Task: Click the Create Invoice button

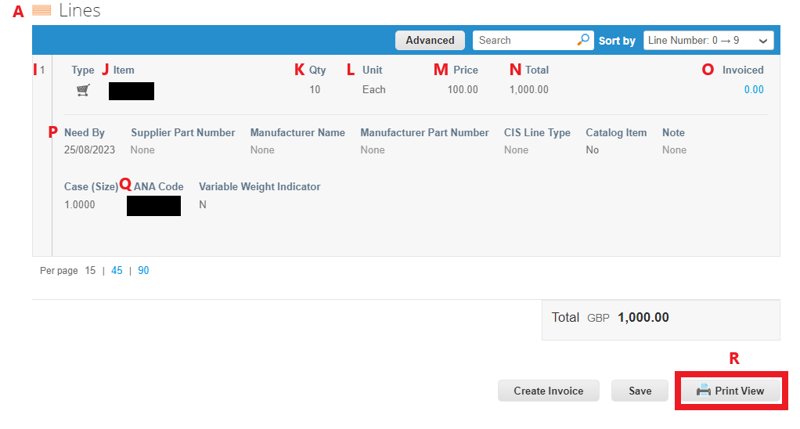Action: click(x=549, y=391)
